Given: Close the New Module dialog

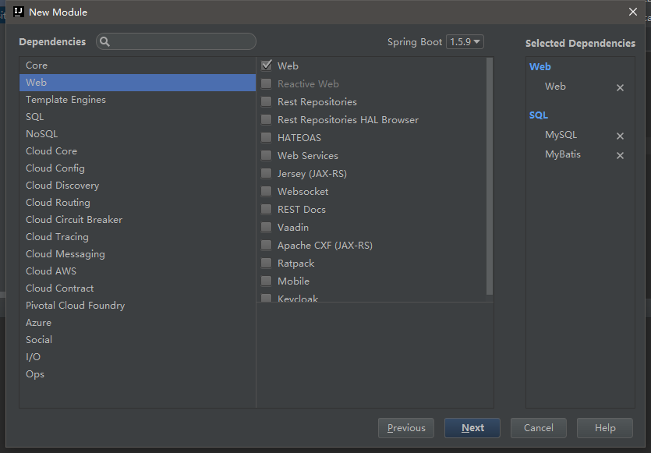Looking at the screenshot, I should point(633,12).
